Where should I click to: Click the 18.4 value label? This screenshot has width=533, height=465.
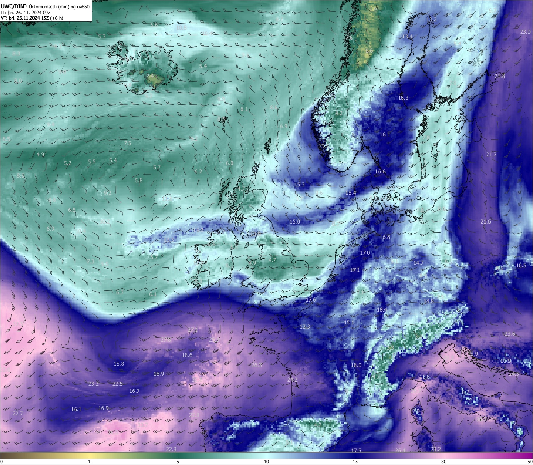(381, 309)
